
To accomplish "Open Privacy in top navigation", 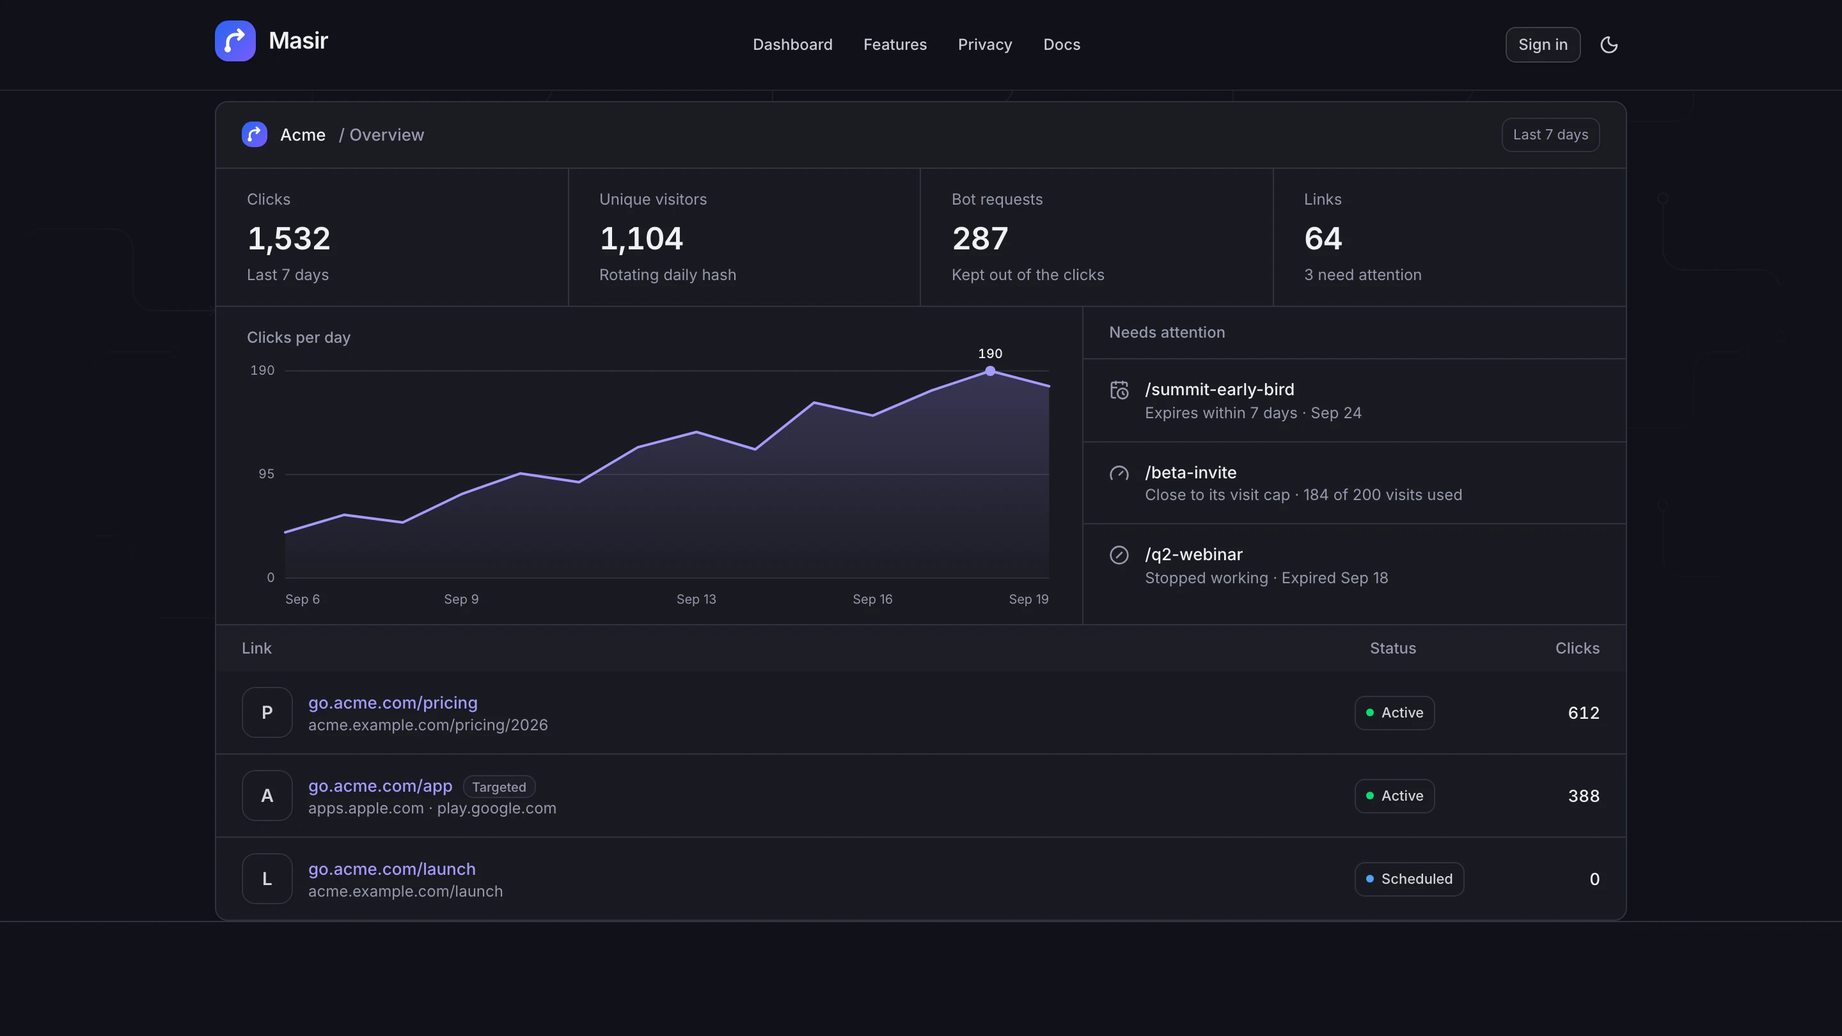I will tap(985, 44).
